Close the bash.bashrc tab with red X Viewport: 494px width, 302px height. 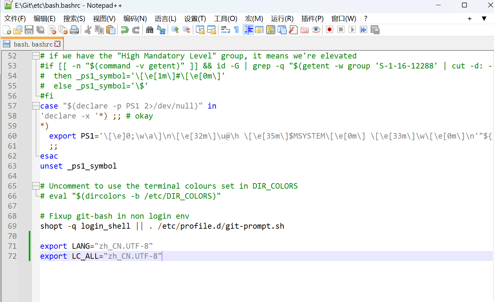coord(58,44)
